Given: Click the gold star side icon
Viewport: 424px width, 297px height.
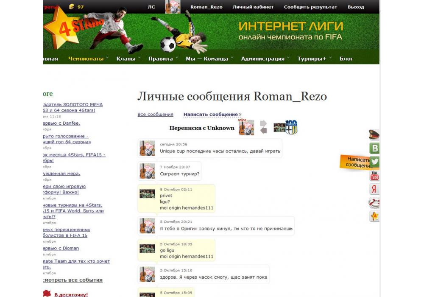Looking at the screenshot, I should (374, 216).
